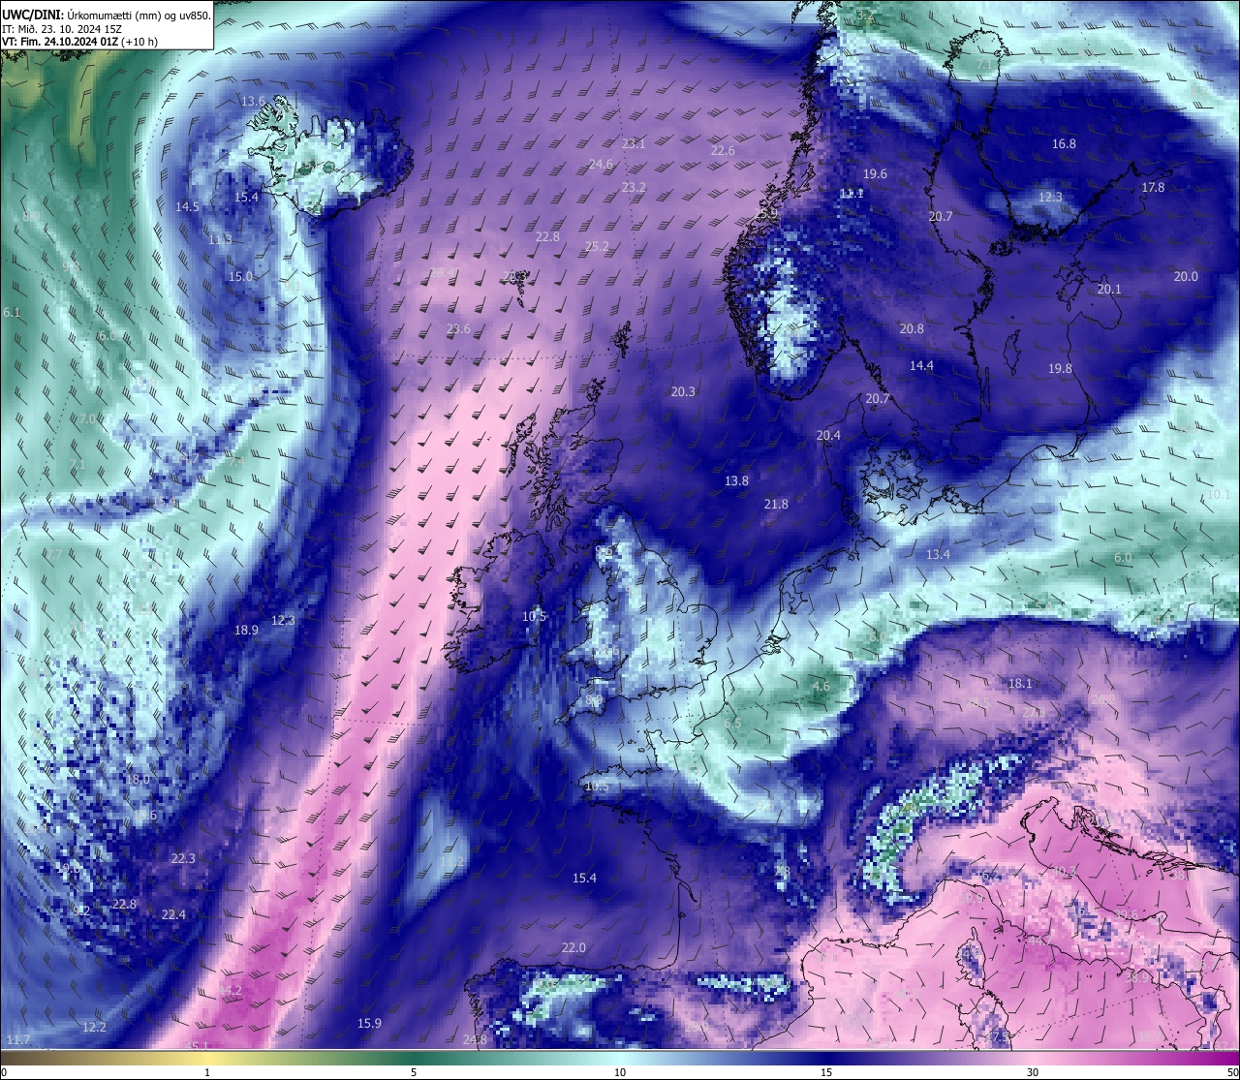The width and height of the screenshot is (1240, 1080).
Task: Select the 20.8 value over Sweden
Action: pyautogui.click(x=912, y=328)
